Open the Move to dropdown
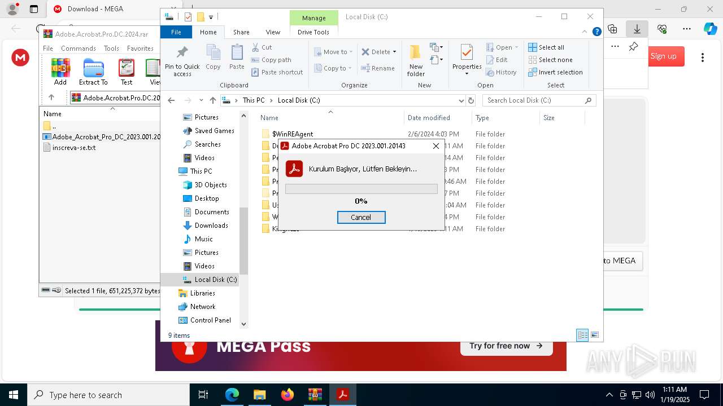 point(333,52)
